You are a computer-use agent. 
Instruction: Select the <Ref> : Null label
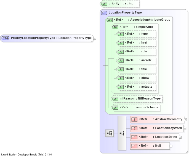[150, 146]
